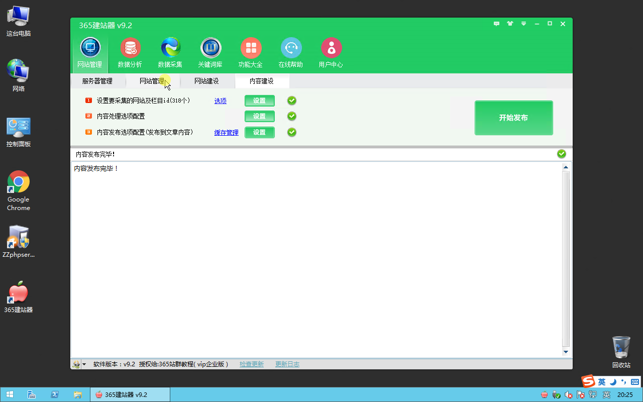This screenshot has width=643, height=402.
Task: Click the log panel vertical scrollbar track
Action: click(566, 259)
